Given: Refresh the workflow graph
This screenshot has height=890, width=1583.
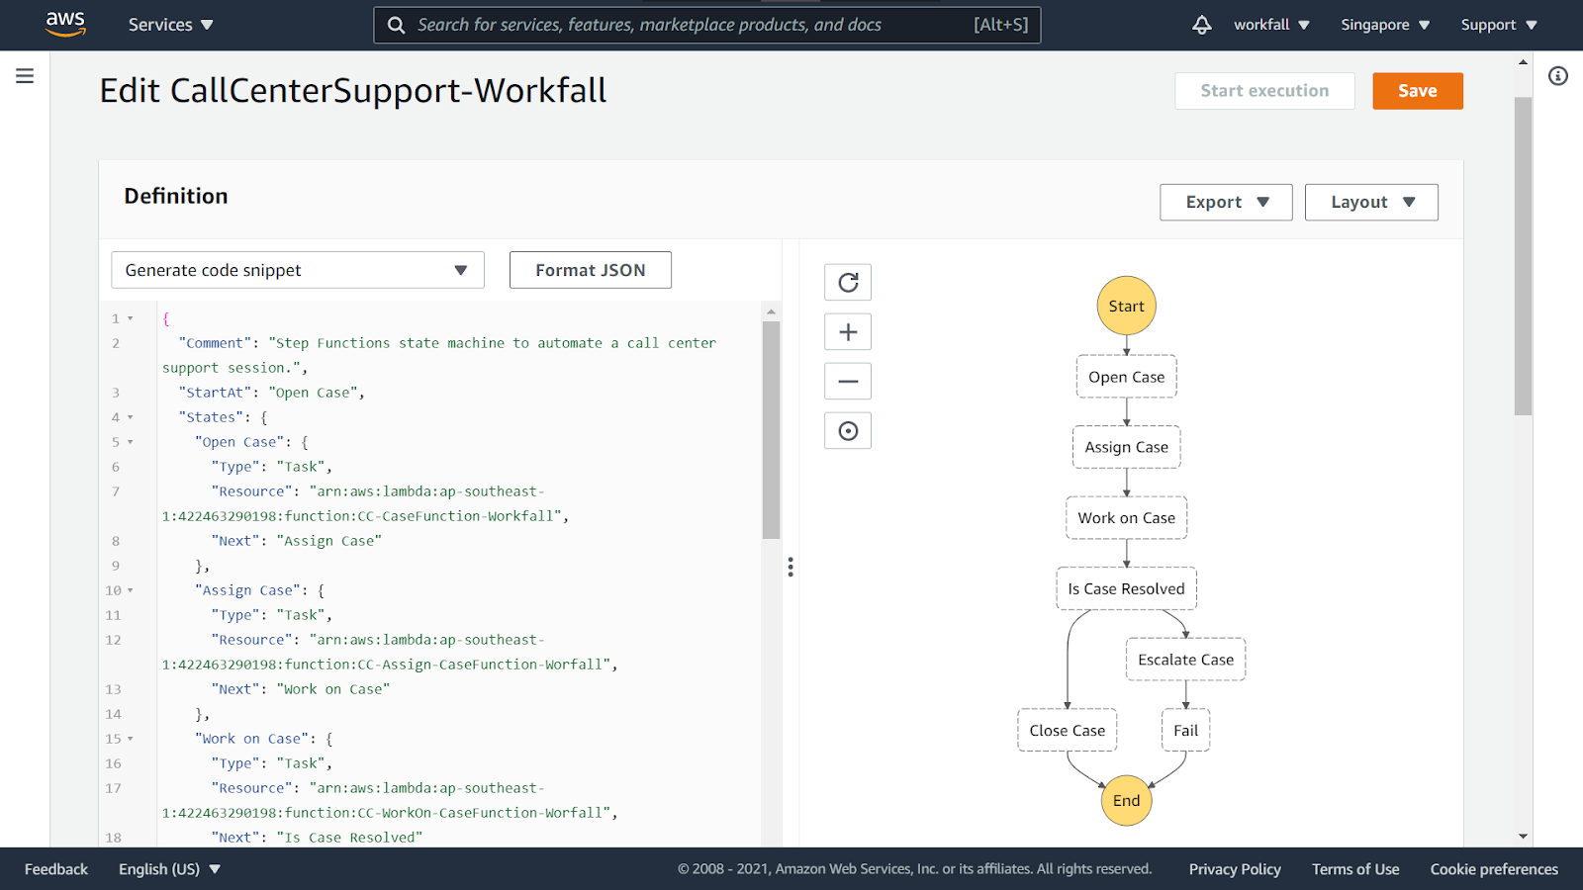Looking at the screenshot, I should click(848, 283).
